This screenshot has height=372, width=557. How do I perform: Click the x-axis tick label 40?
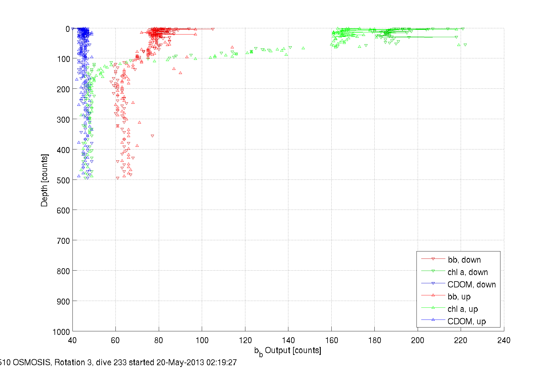pos(72,340)
